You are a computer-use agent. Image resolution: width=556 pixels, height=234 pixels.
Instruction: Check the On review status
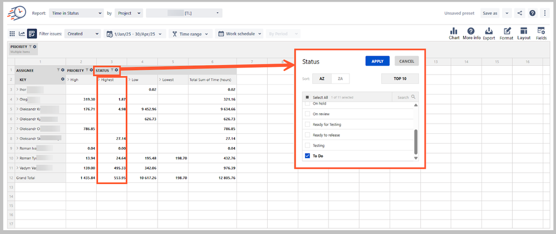point(307,114)
